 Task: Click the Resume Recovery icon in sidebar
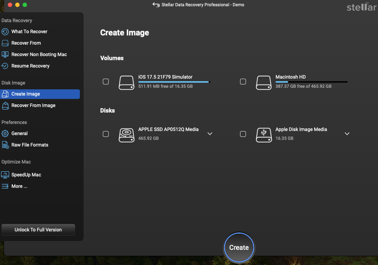tap(5, 66)
